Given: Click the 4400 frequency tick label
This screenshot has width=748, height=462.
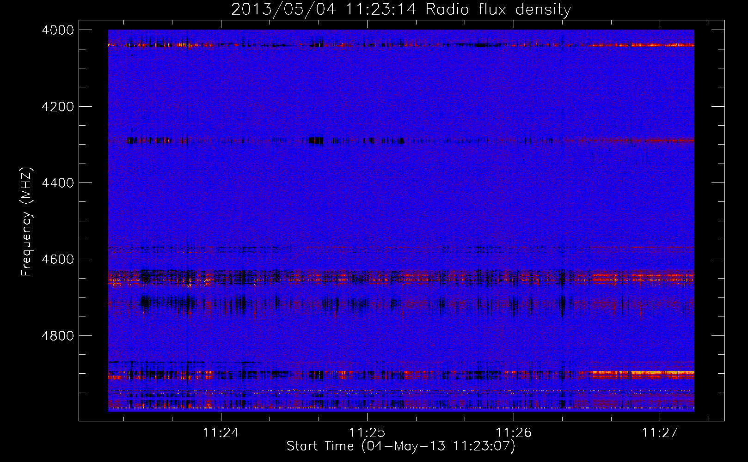Looking at the screenshot, I should point(58,183).
